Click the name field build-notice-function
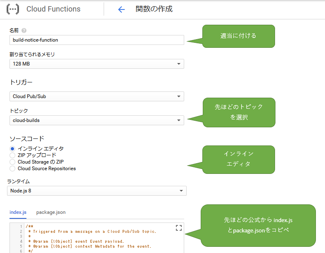This screenshot has height=253, width=325. [97, 40]
